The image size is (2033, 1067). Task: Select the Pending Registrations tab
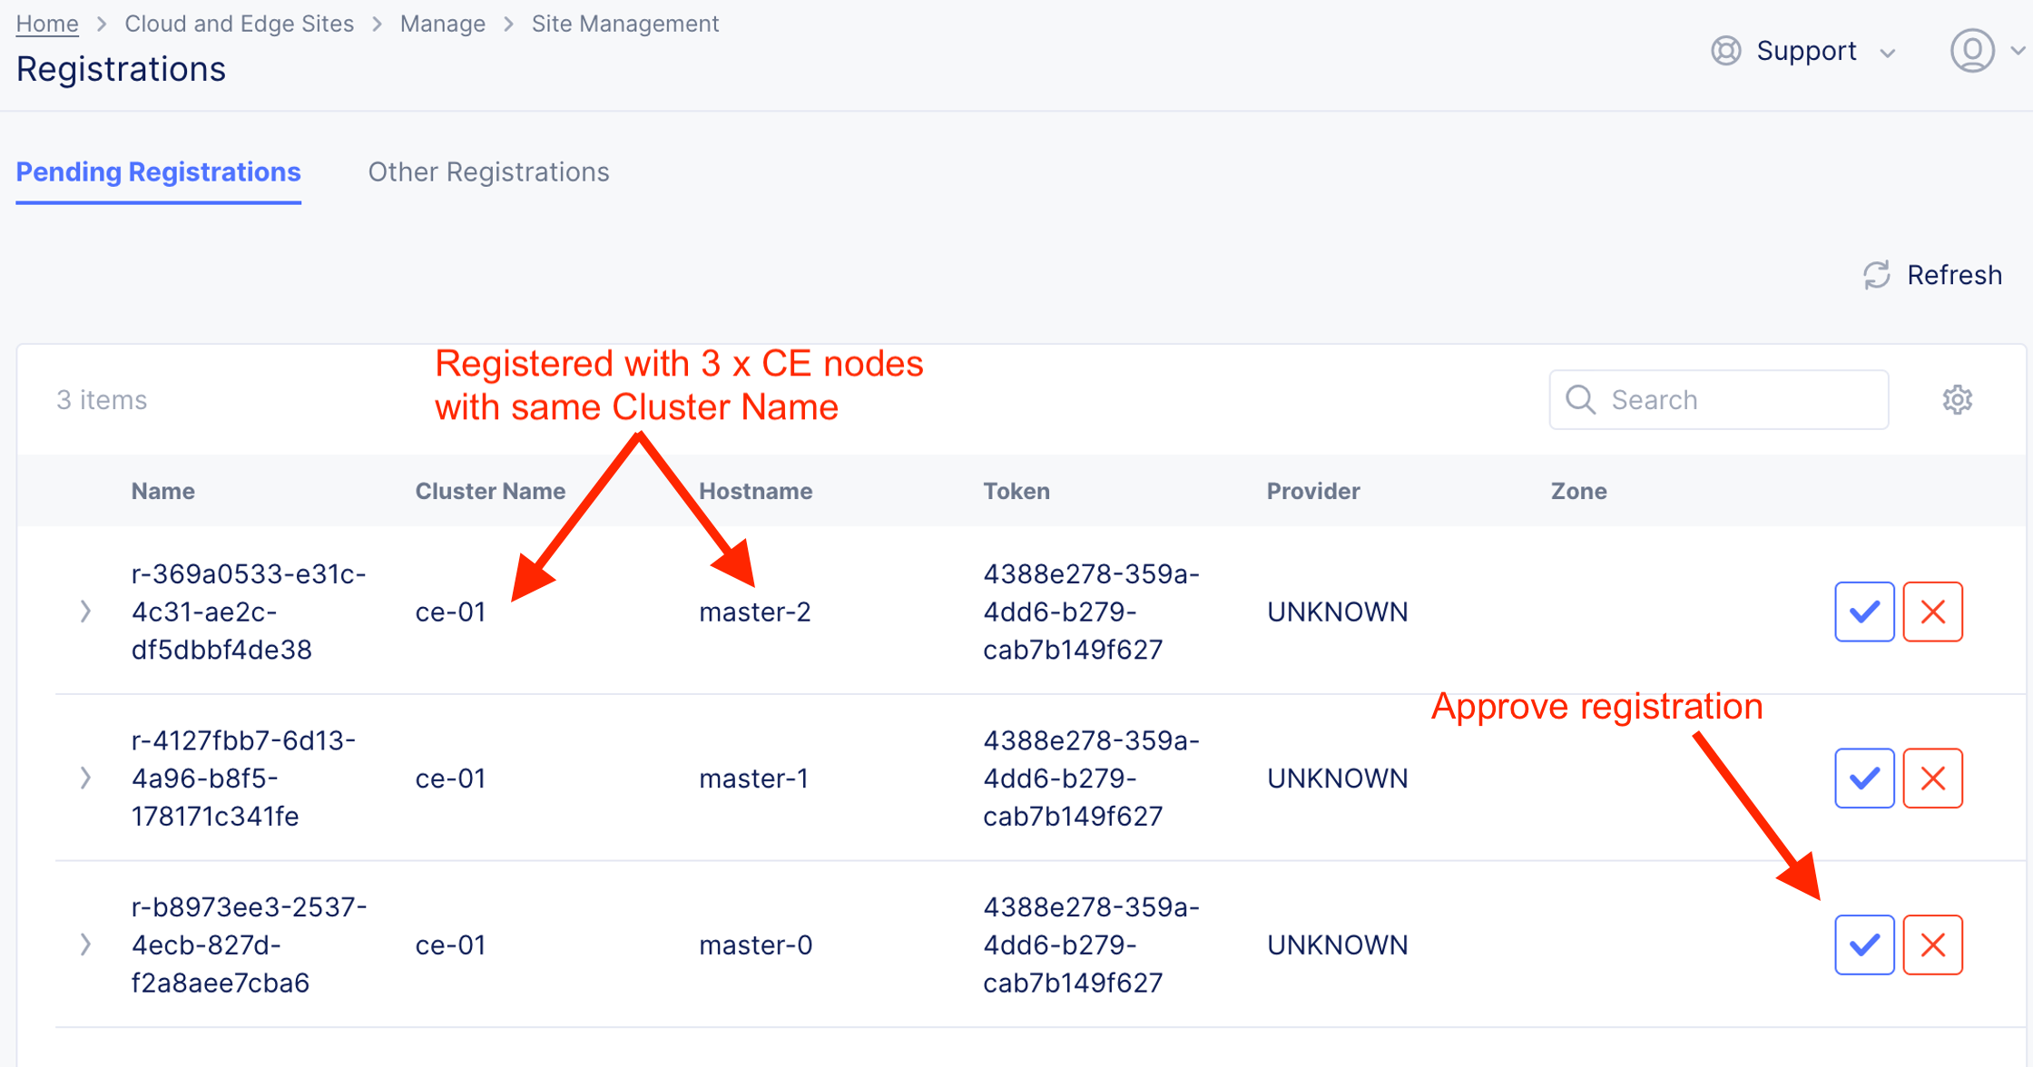(159, 172)
